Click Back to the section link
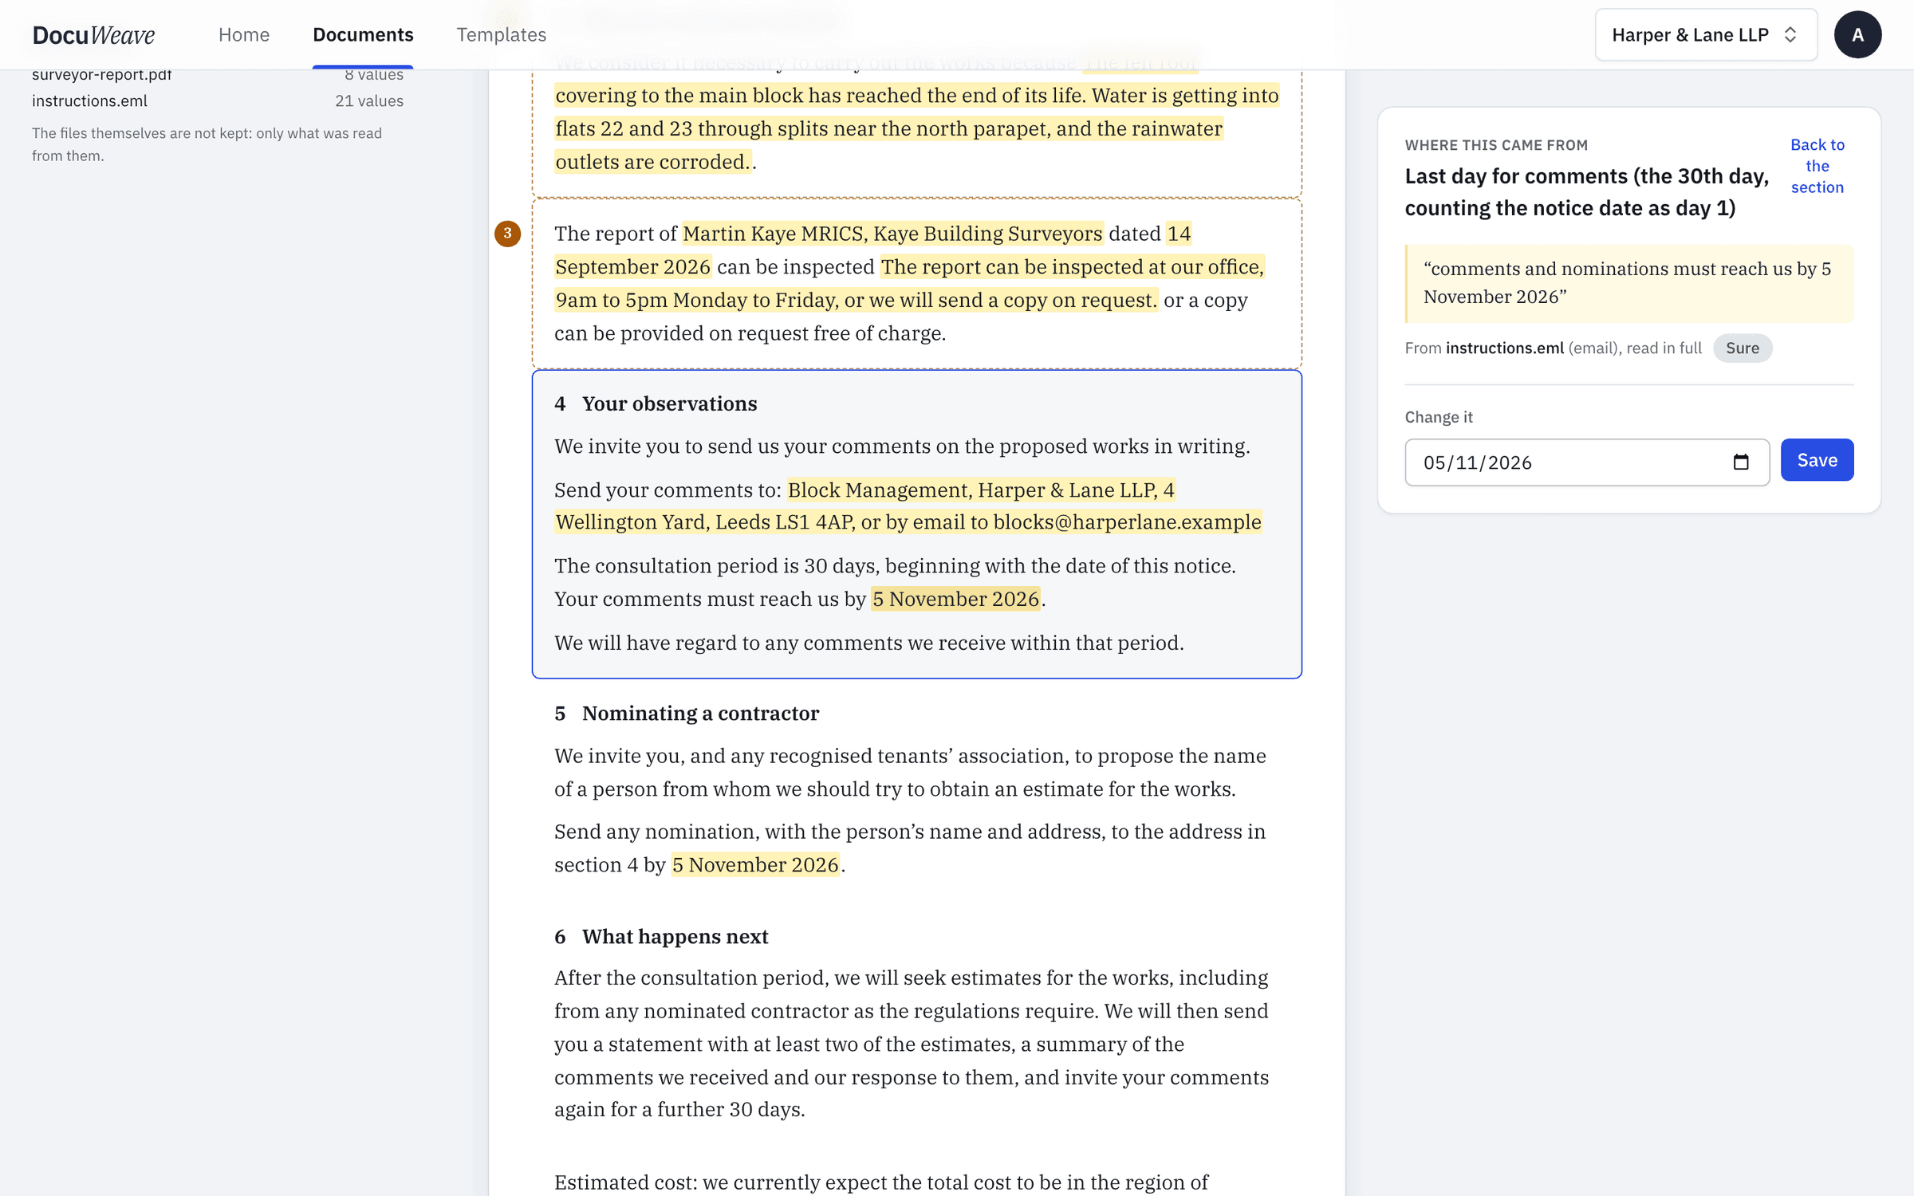 point(1817,166)
